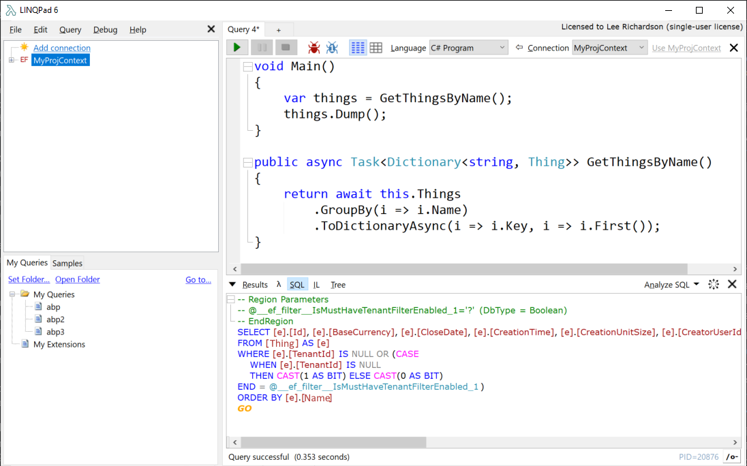This screenshot has width=747, height=466.
Task: Click the Set Folder link
Action: point(29,279)
